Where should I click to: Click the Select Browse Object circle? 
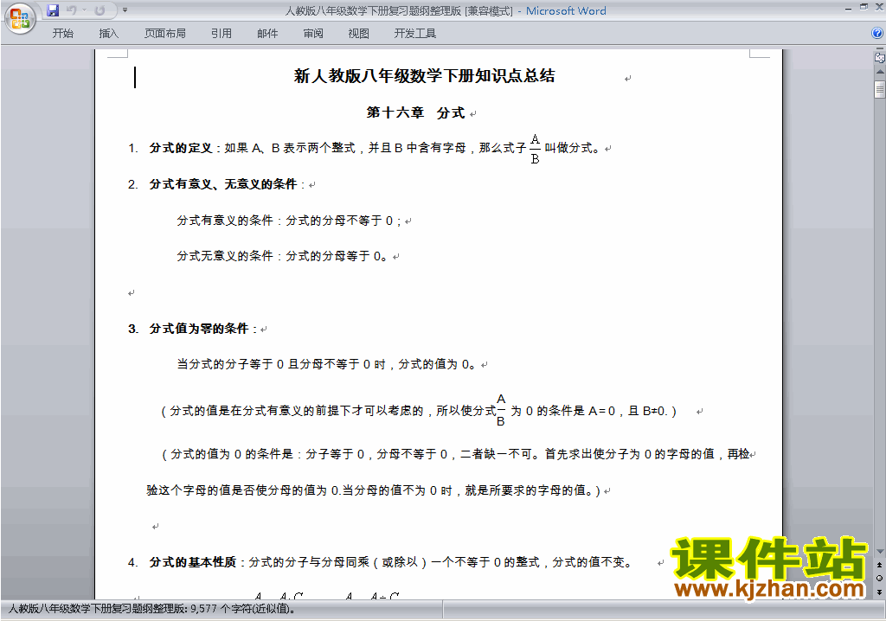point(880,578)
